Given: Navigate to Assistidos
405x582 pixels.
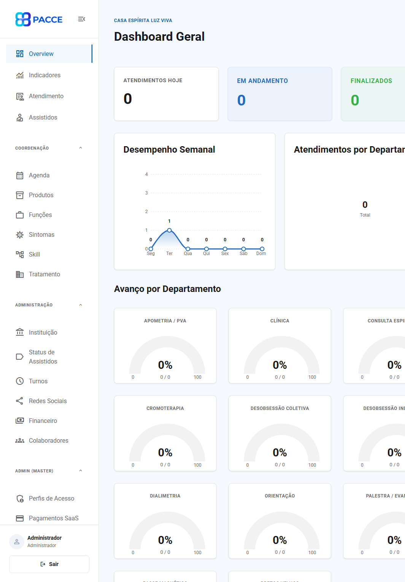Looking at the screenshot, I should click(49, 118).
